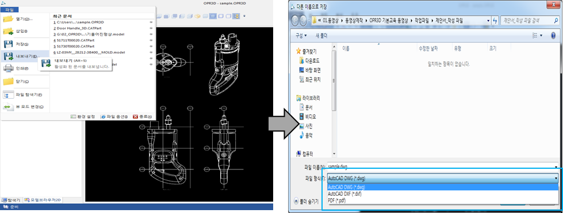Viewport: 563px width, 213px height.
Task: Select 음악 library
Action: pyautogui.click(x=305, y=135)
